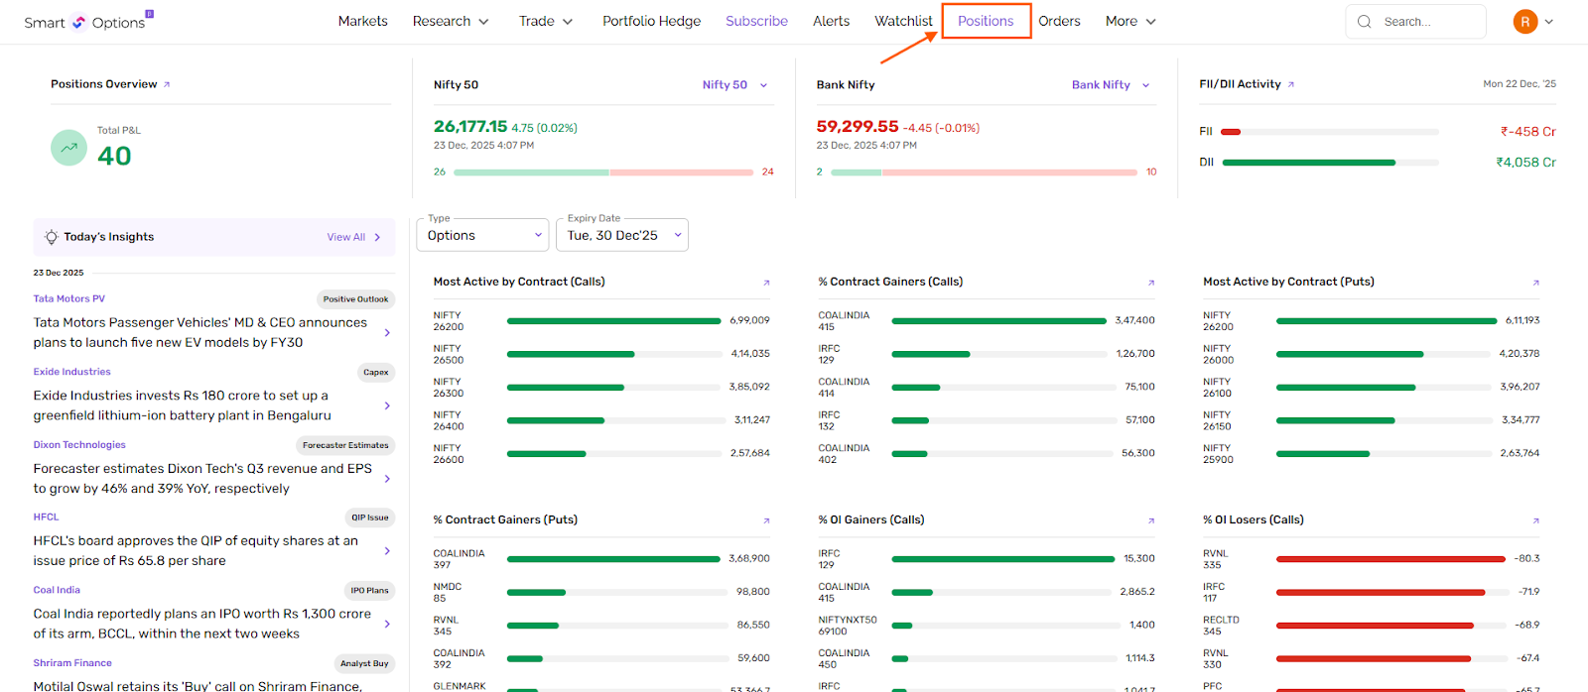The width and height of the screenshot is (1588, 692).
Task: Expand Most Active by Contract (Puts) widget
Action: (x=1535, y=283)
